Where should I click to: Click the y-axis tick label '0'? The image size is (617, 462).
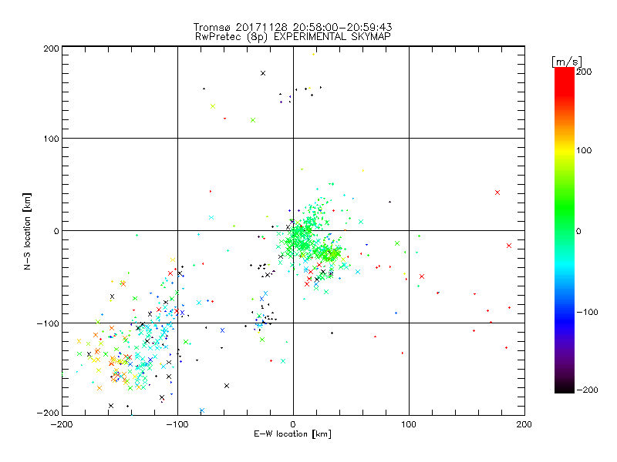click(x=56, y=231)
